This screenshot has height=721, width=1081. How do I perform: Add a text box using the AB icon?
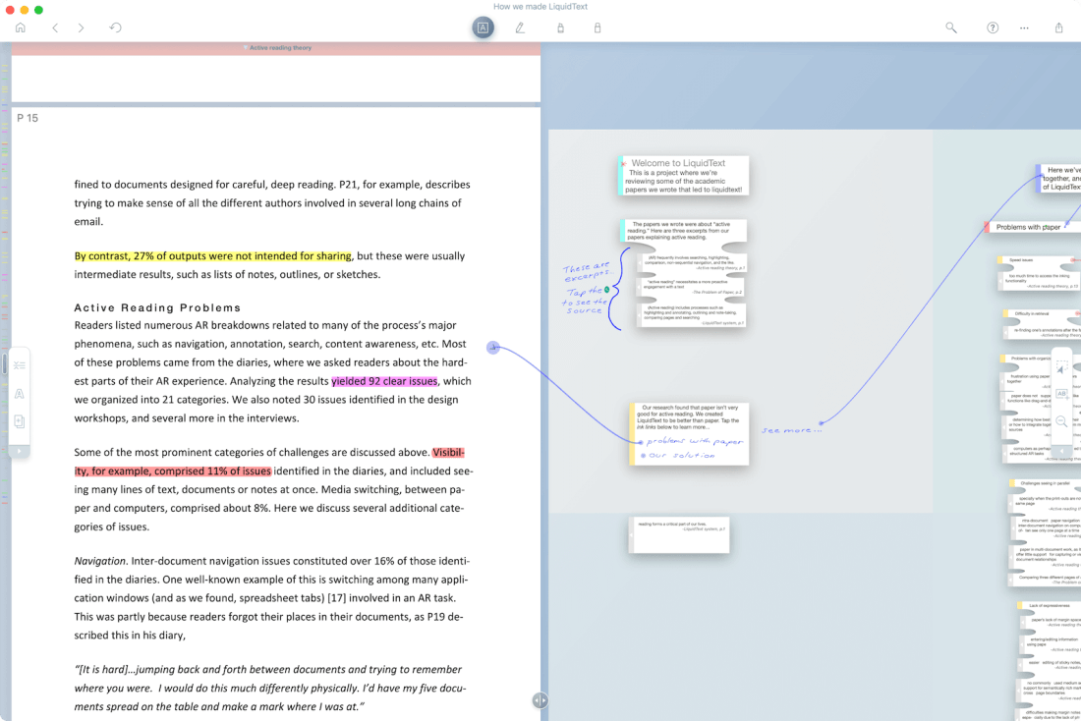coord(1061,394)
